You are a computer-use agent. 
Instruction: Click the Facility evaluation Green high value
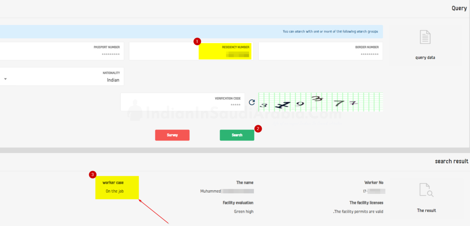pos(244,212)
